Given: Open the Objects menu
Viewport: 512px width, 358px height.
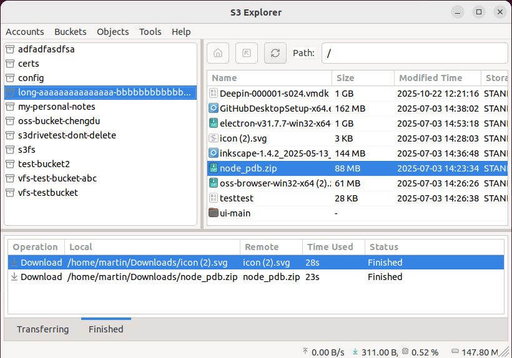Looking at the screenshot, I should point(112,32).
